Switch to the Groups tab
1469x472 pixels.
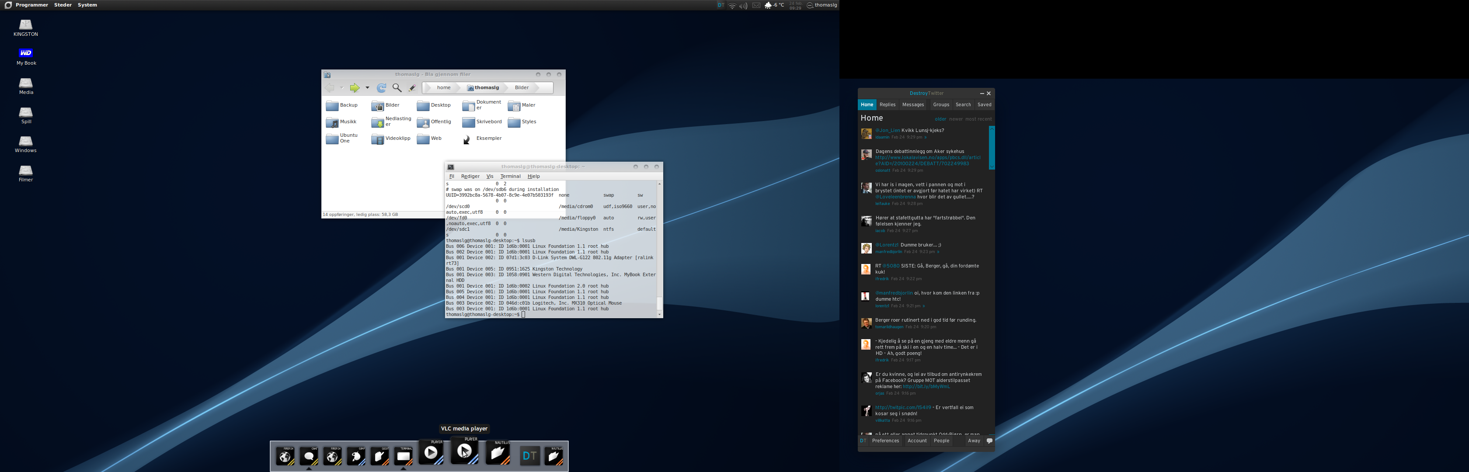point(941,105)
